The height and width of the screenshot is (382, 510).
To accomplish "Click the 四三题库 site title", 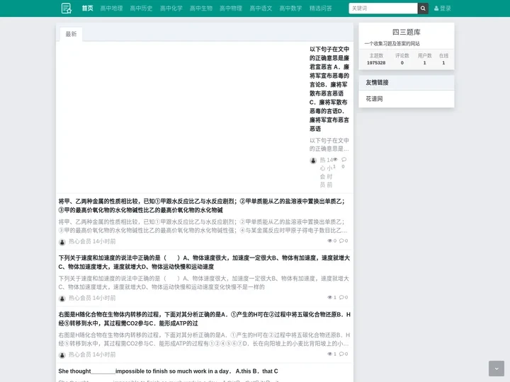I will click(x=407, y=32).
